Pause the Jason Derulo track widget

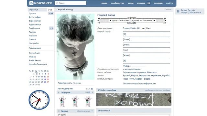click(x=178, y=12)
